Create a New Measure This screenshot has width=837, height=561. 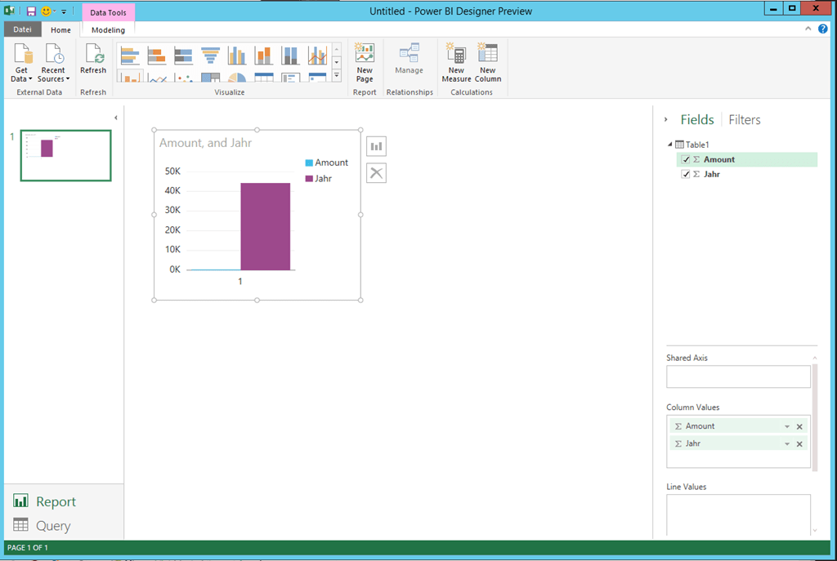click(456, 62)
